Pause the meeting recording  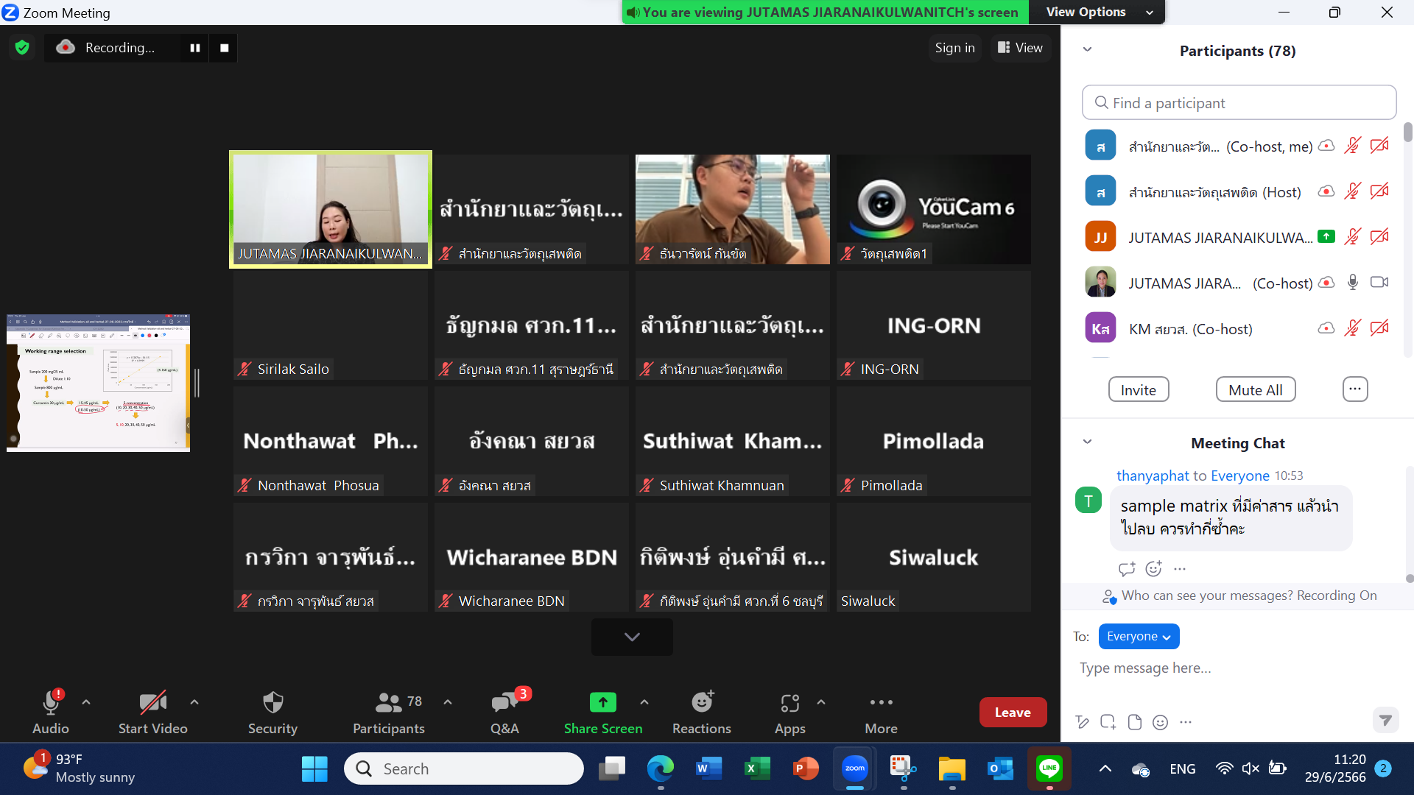195,48
